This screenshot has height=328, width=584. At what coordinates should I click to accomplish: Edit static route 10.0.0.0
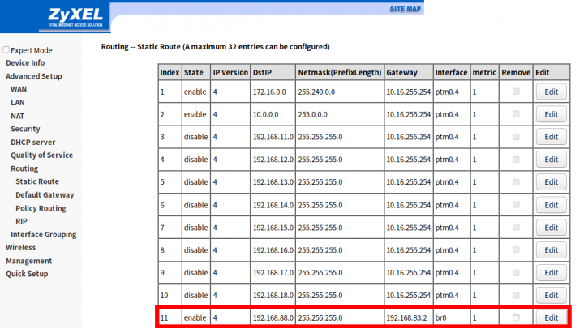tap(552, 114)
